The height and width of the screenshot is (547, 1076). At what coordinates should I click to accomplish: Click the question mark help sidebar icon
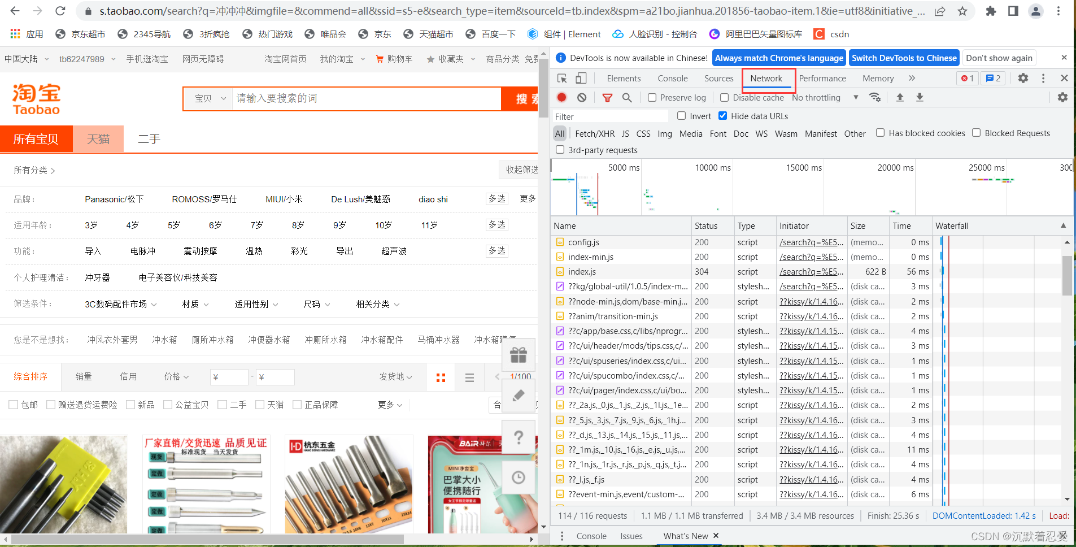point(519,437)
